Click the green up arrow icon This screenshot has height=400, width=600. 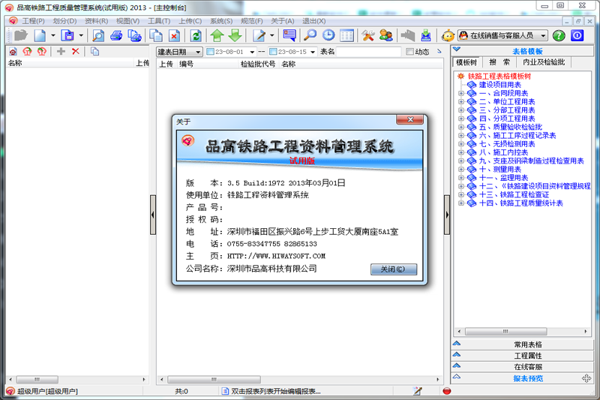(217, 35)
